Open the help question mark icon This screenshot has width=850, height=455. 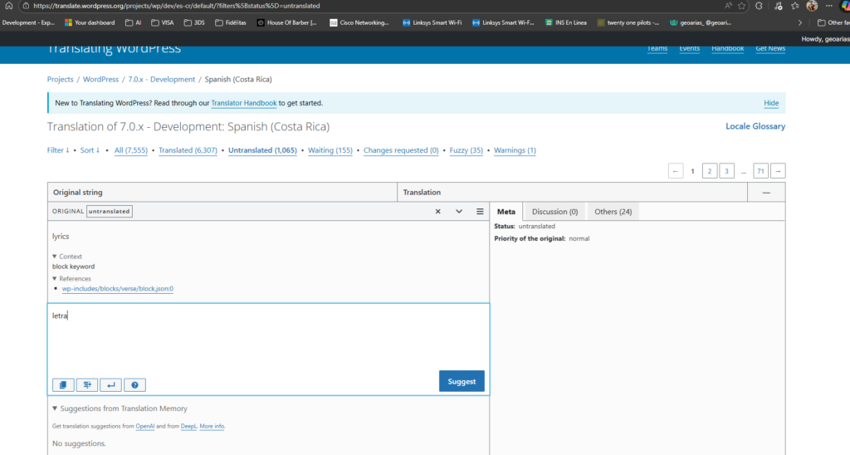(x=134, y=384)
